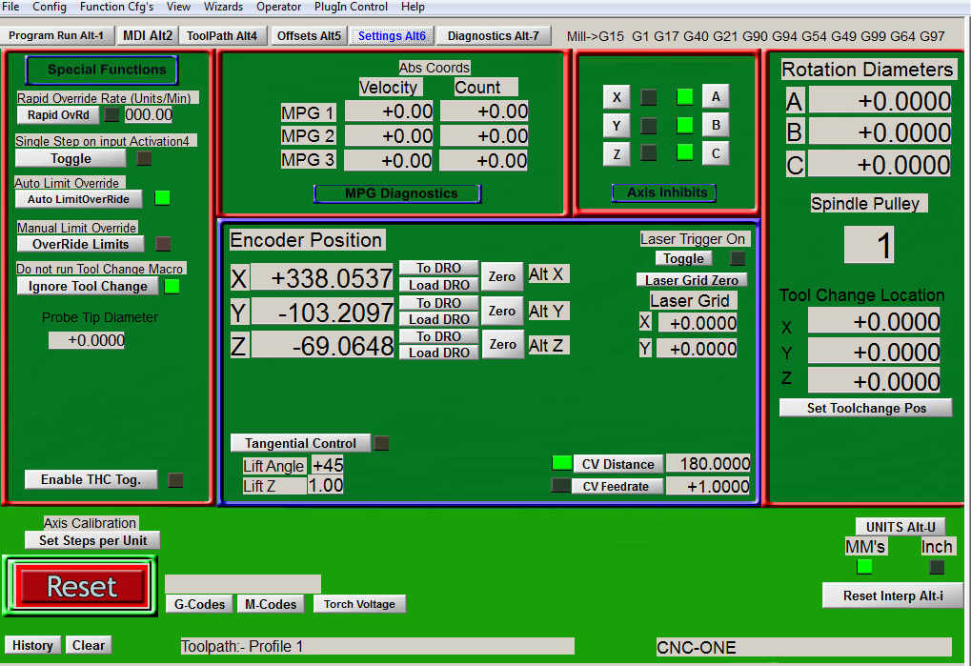Edit Laser Grid X value
This screenshot has width=971, height=666.
pyautogui.click(x=698, y=322)
